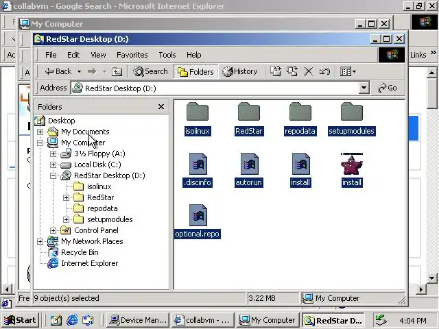
Task: Click Internet Explorer Links toolbar label
Action: point(418,55)
